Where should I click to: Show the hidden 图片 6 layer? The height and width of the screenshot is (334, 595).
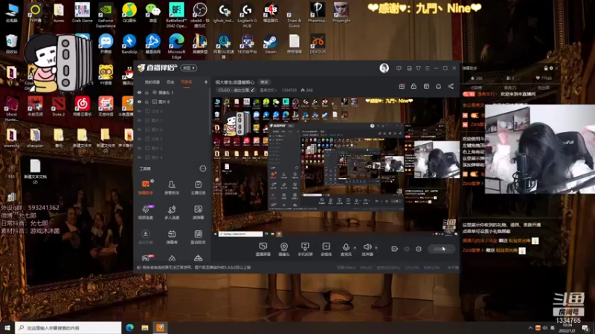pyautogui.click(x=139, y=129)
